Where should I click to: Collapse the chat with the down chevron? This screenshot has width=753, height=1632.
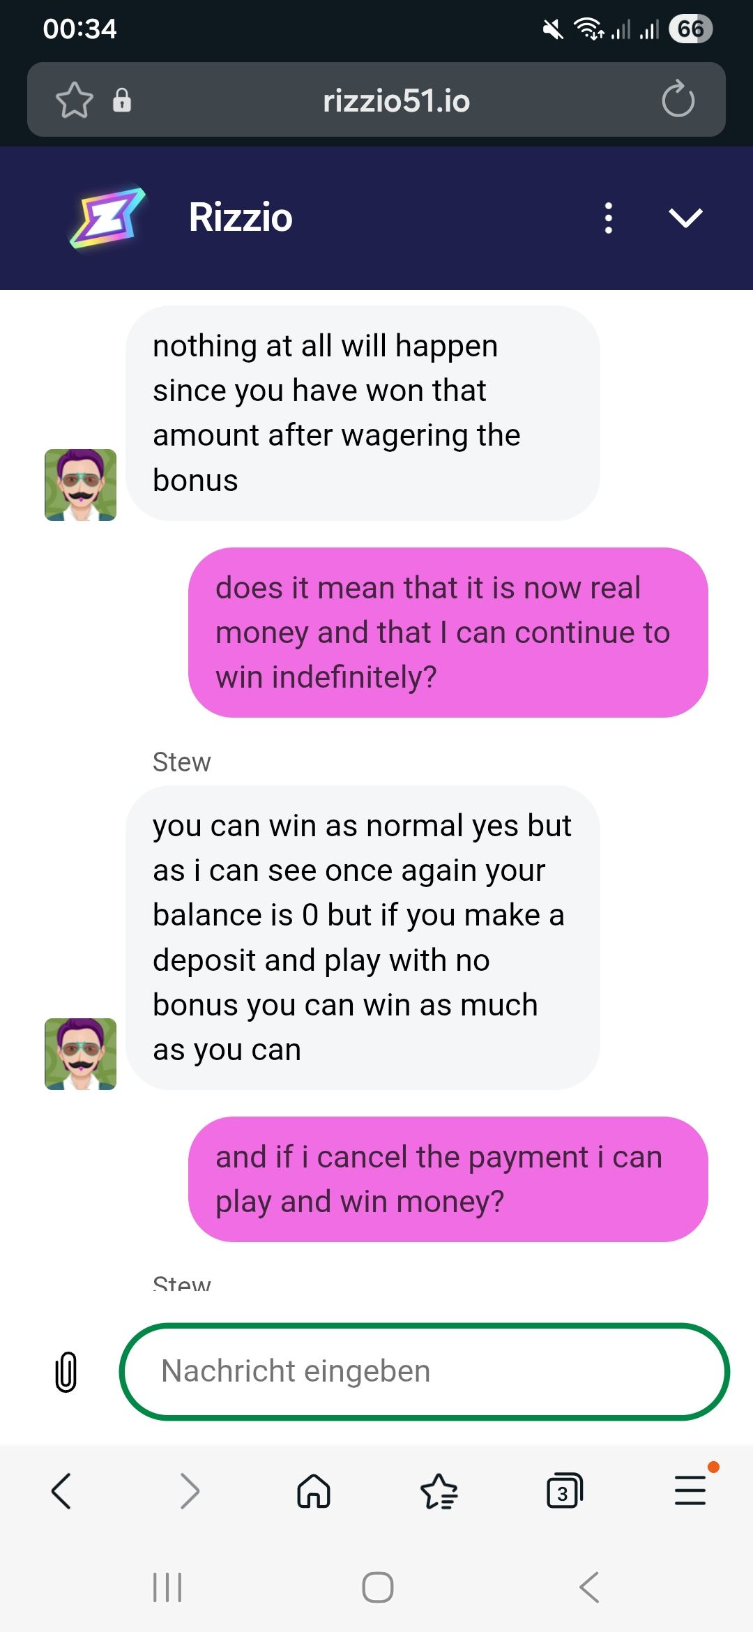[685, 218]
